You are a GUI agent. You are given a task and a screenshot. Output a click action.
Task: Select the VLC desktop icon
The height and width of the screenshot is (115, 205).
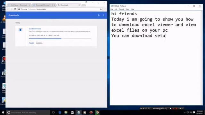[4, 18]
